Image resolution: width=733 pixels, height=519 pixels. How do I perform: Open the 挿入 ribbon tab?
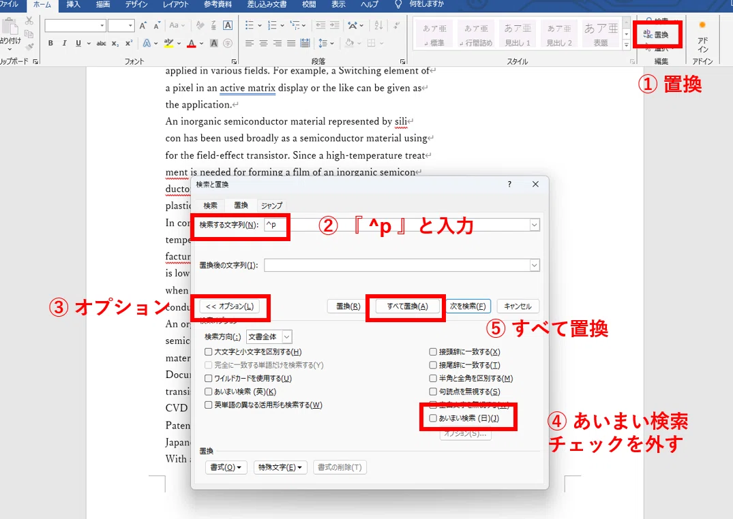(74, 5)
